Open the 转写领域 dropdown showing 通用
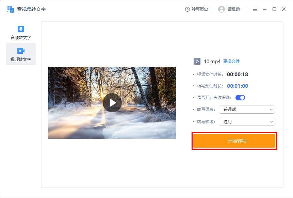Screen dimensions: 293x198 [x=247, y=122]
